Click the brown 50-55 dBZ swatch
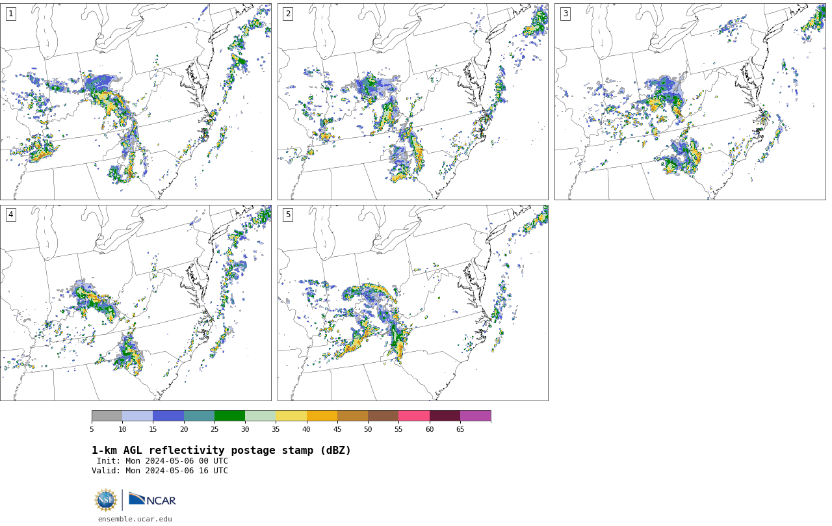The image size is (832, 526). click(x=383, y=416)
